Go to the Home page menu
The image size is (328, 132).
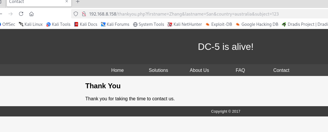click(x=117, y=70)
